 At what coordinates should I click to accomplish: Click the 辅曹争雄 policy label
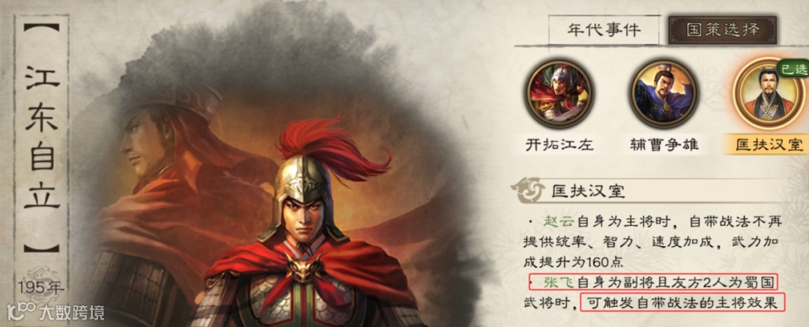[664, 144]
